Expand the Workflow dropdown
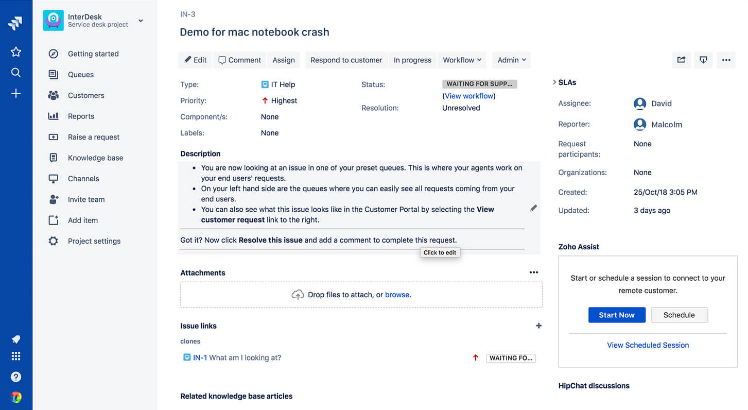Image resolution: width=748 pixels, height=410 pixels. point(462,60)
